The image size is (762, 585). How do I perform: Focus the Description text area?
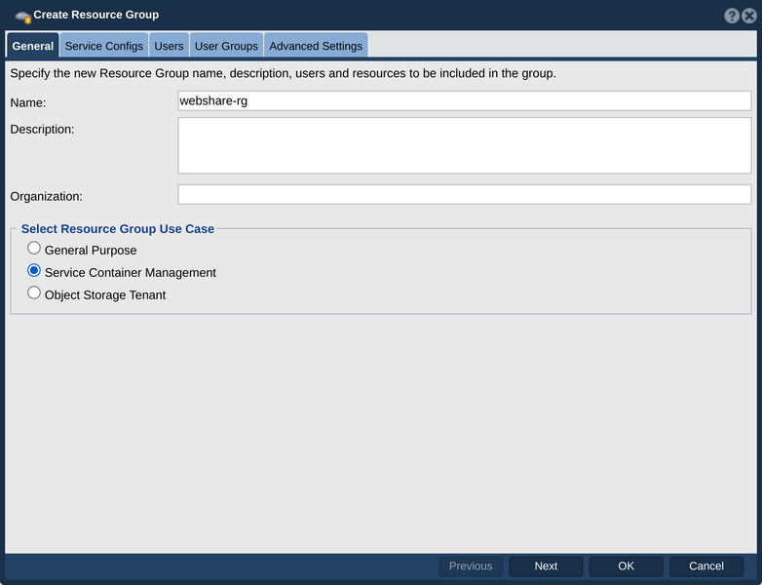[x=465, y=145]
